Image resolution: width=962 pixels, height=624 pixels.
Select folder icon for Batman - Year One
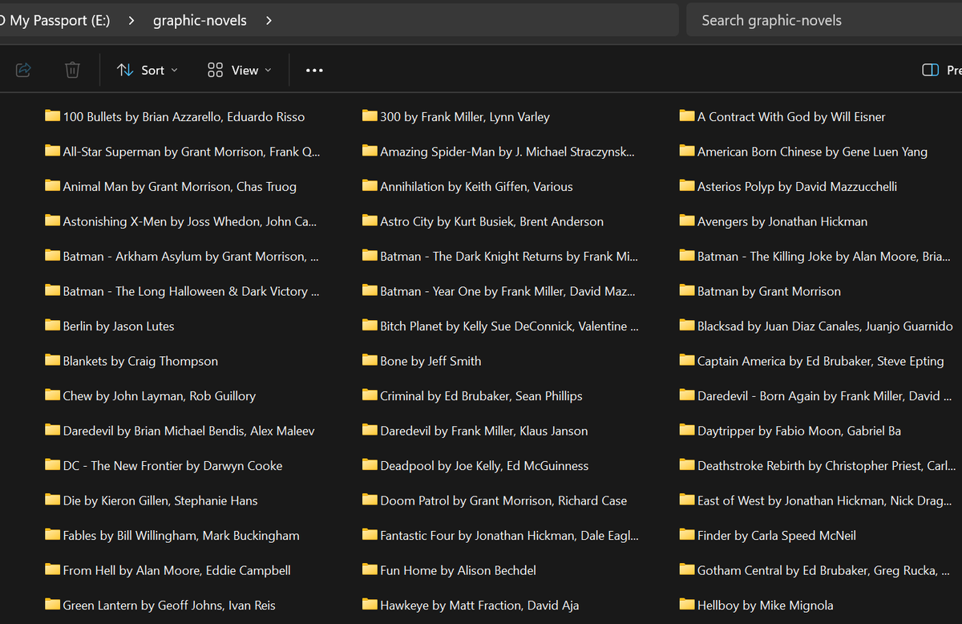pyautogui.click(x=370, y=290)
